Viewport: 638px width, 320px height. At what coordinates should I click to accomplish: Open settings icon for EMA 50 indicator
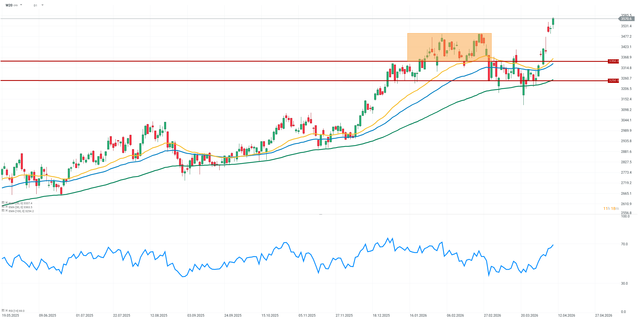click(3, 203)
